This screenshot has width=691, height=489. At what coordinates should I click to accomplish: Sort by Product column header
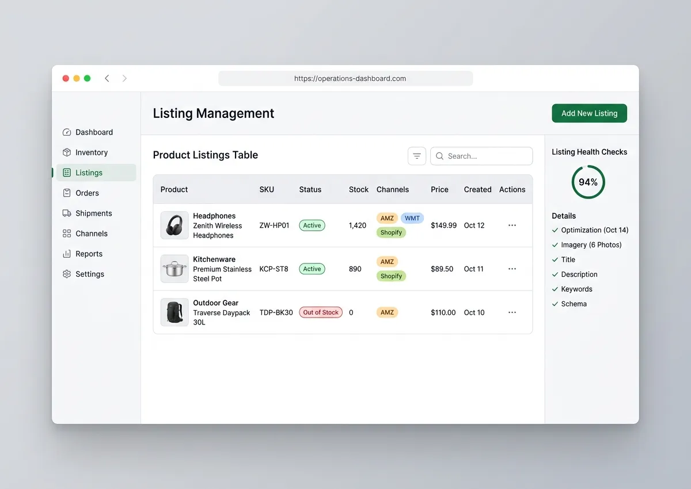pyautogui.click(x=174, y=189)
